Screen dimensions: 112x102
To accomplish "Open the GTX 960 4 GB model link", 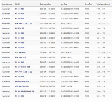I will click(20, 52).
